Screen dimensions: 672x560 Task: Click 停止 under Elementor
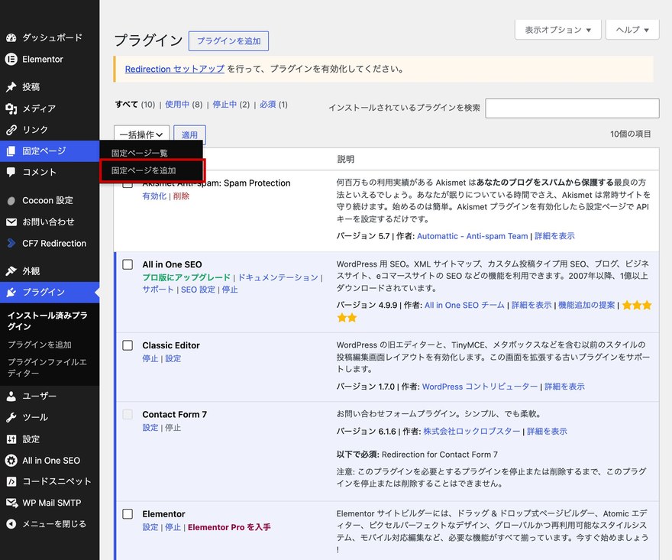tap(173, 527)
